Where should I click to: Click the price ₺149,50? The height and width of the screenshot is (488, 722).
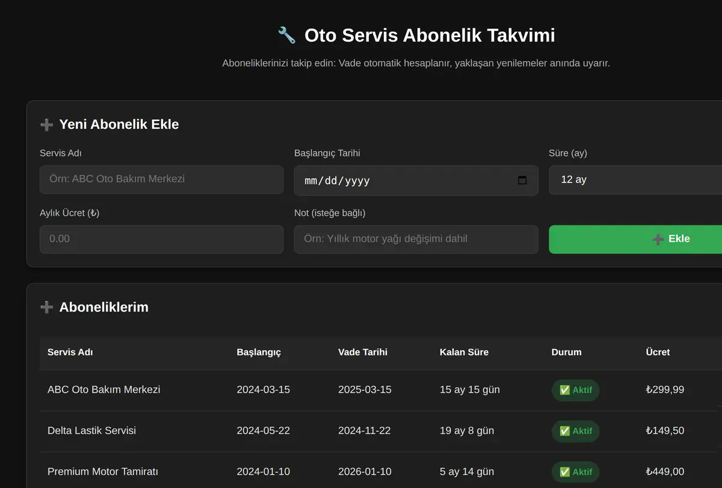665,430
